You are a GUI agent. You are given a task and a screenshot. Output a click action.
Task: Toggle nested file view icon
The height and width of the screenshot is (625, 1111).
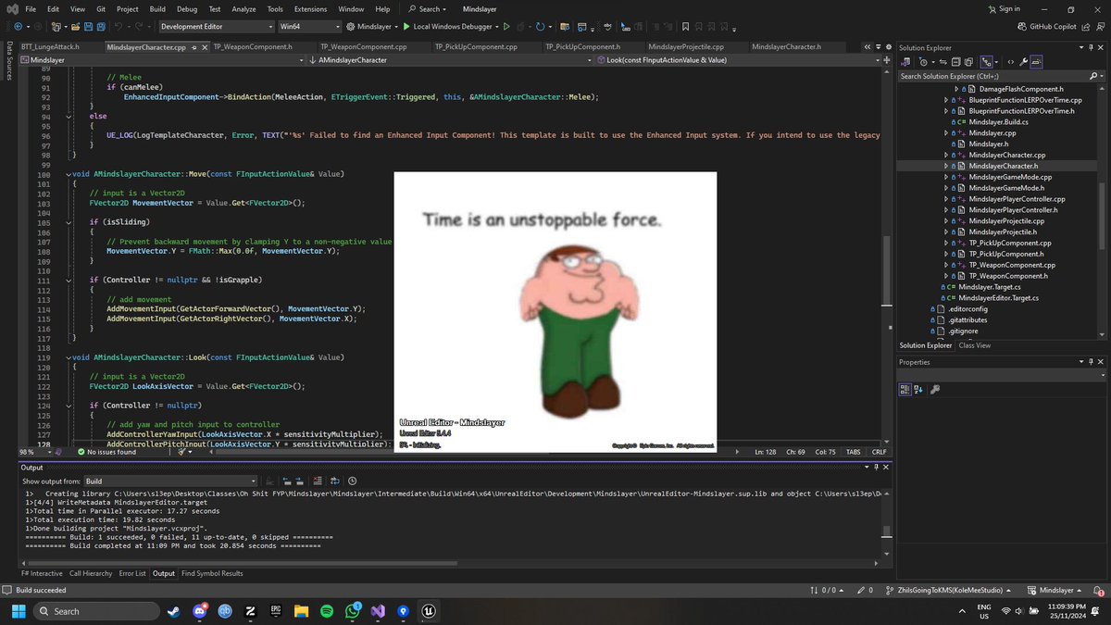point(986,62)
